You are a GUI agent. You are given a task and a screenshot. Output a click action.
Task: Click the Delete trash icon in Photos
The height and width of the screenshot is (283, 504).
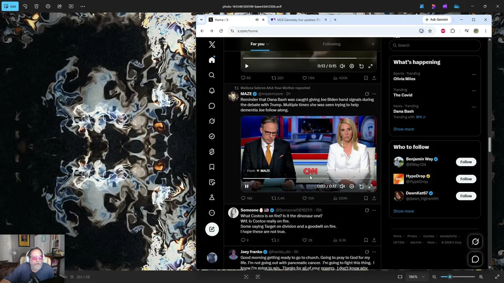(36, 6)
